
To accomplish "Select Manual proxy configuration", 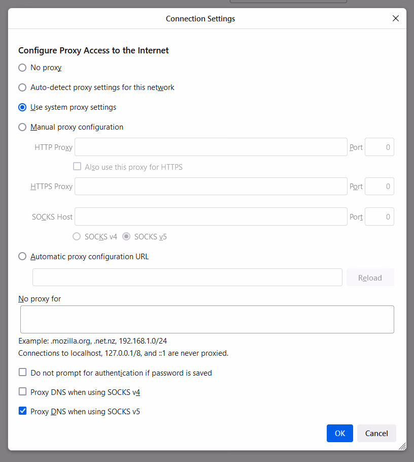I will pos(22,127).
